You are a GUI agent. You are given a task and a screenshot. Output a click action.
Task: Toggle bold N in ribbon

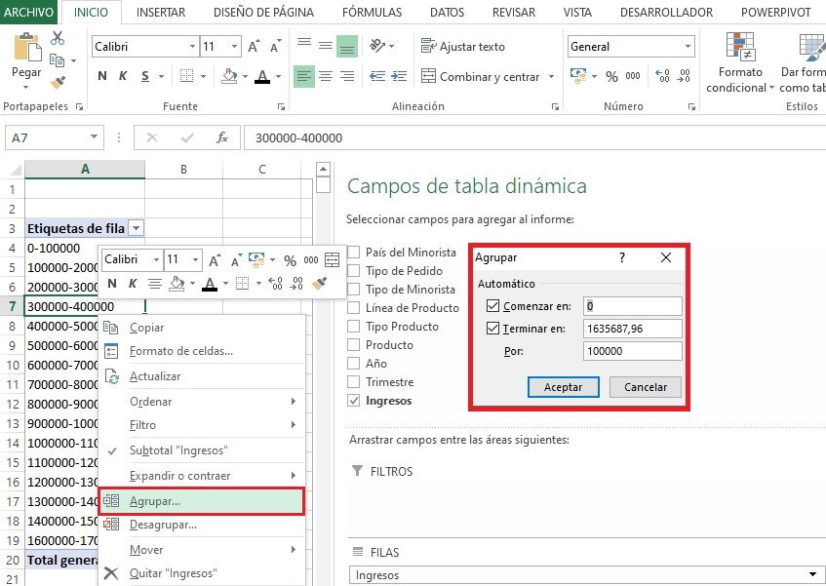pos(102,76)
